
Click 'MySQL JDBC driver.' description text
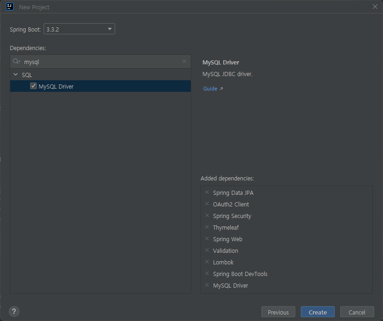pos(227,74)
